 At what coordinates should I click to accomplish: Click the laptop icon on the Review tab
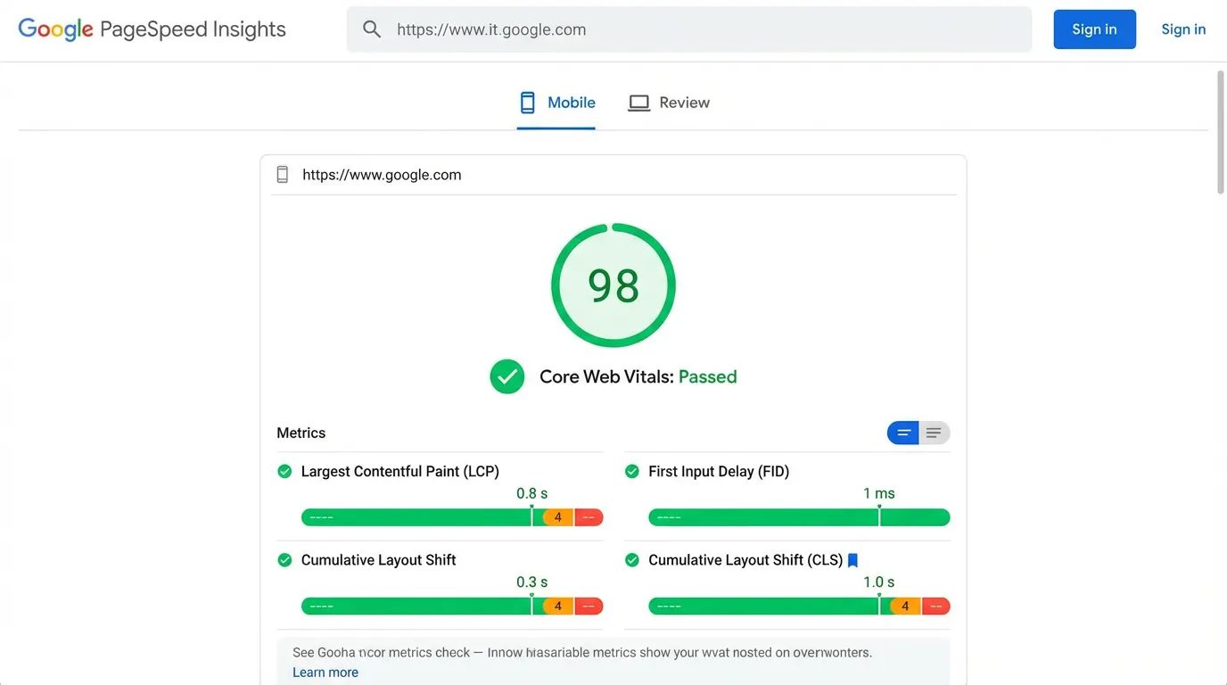click(x=638, y=102)
